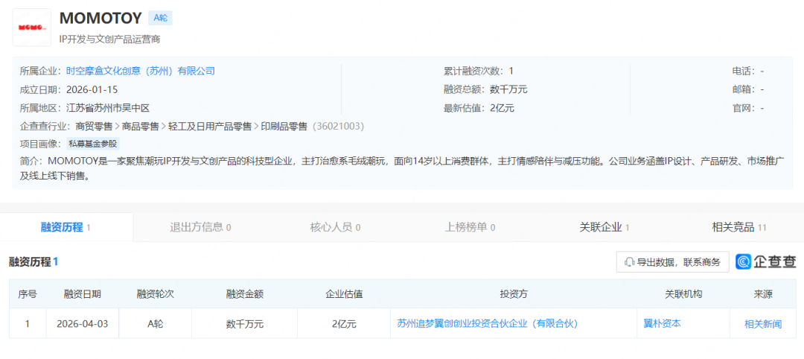
Task: Click the 商品零售 category text
Action: [x=141, y=126]
